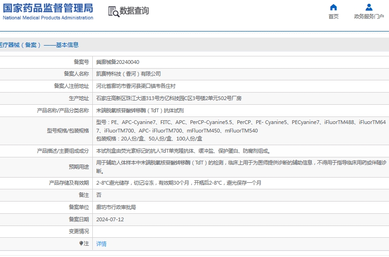Click the 政务服务门户 user icon
Viewport: 389px width, 257px height.
369,7
